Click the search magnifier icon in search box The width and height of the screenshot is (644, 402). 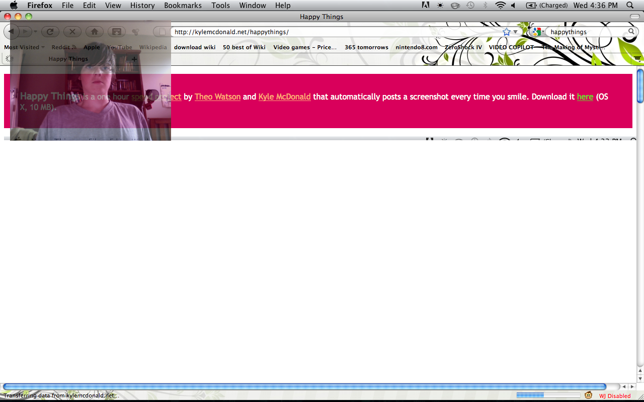pyautogui.click(x=631, y=32)
